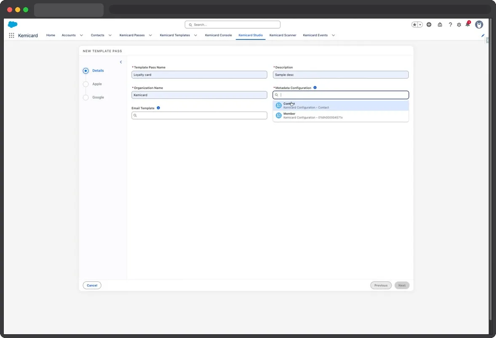Click the NEW TEMPLATE PASS header
Screen dimensions: 496x338
pyautogui.click(x=102, y=51)
